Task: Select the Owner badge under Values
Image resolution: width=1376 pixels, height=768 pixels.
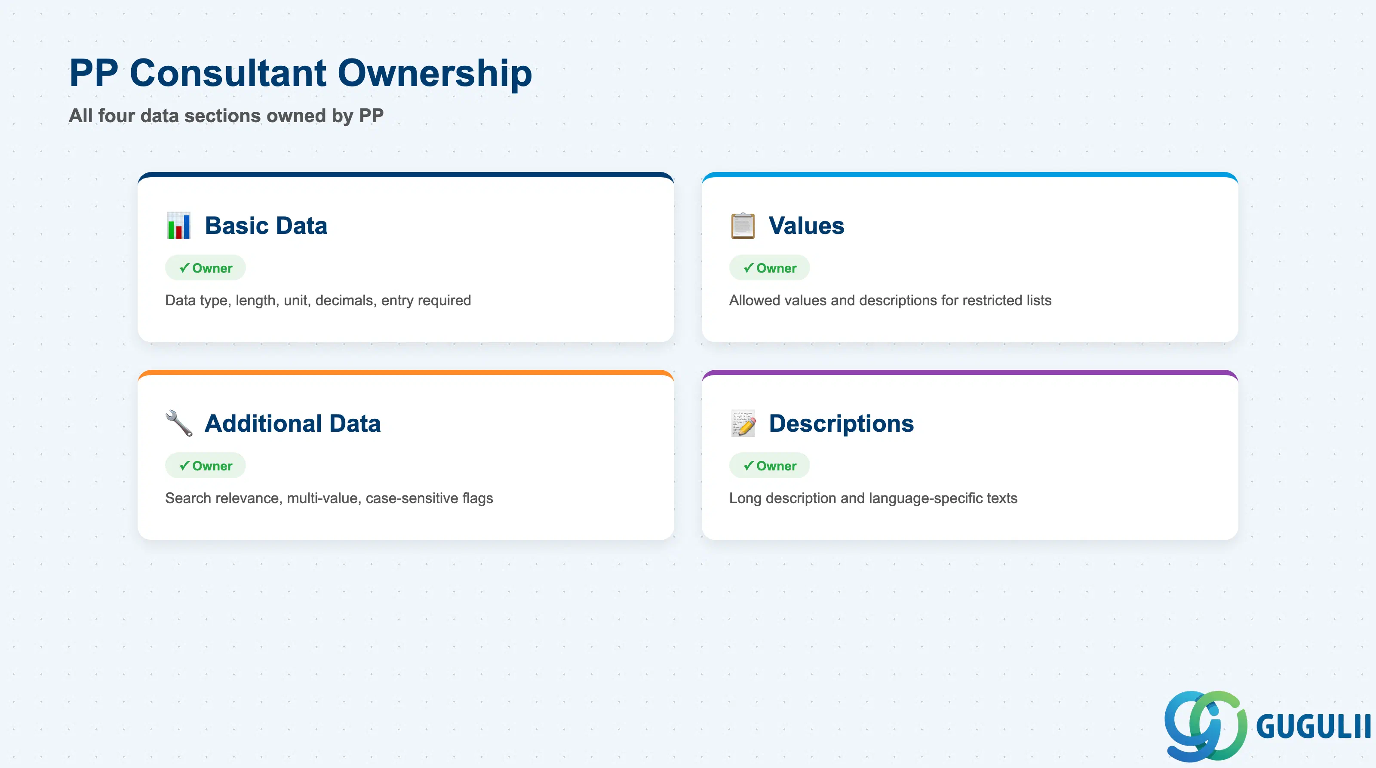Action: tap(770, 267)
